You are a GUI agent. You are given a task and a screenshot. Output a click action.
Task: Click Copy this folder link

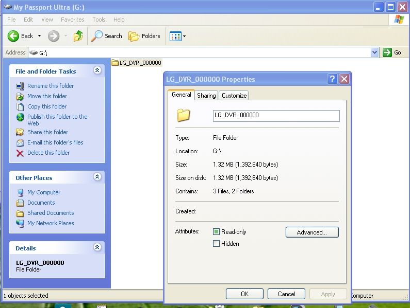click(47, 106)
